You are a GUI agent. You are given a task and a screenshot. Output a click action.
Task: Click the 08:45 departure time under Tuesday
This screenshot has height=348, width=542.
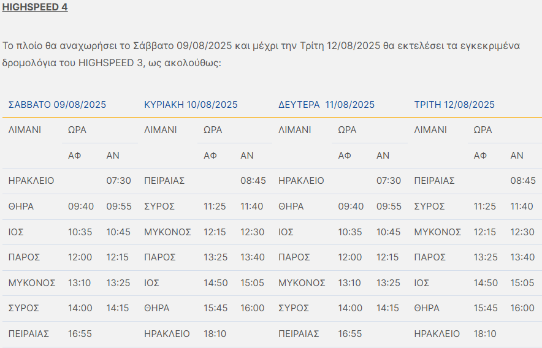(522, 181)
